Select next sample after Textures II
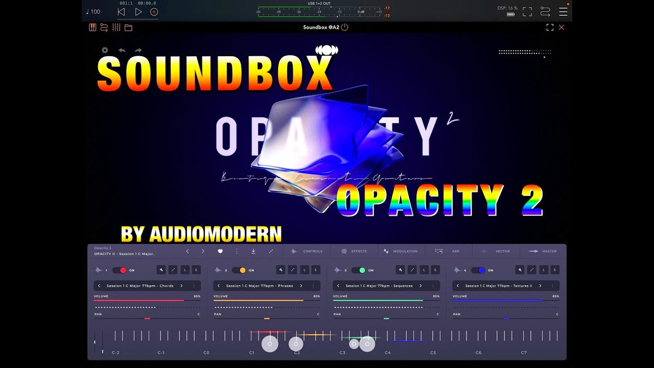Image resolution: width=654 pixels, height=368 pixels. pyautogui.click(x=541, y=286)
